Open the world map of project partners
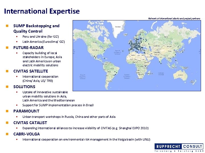Viewport: 205px width, 153px height. point(137,56)
